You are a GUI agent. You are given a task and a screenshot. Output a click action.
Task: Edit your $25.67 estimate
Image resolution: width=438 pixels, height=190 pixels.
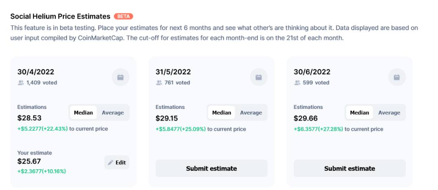(117, 162)
